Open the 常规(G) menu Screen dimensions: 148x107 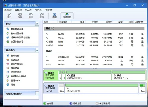click(x=8, y=10)
